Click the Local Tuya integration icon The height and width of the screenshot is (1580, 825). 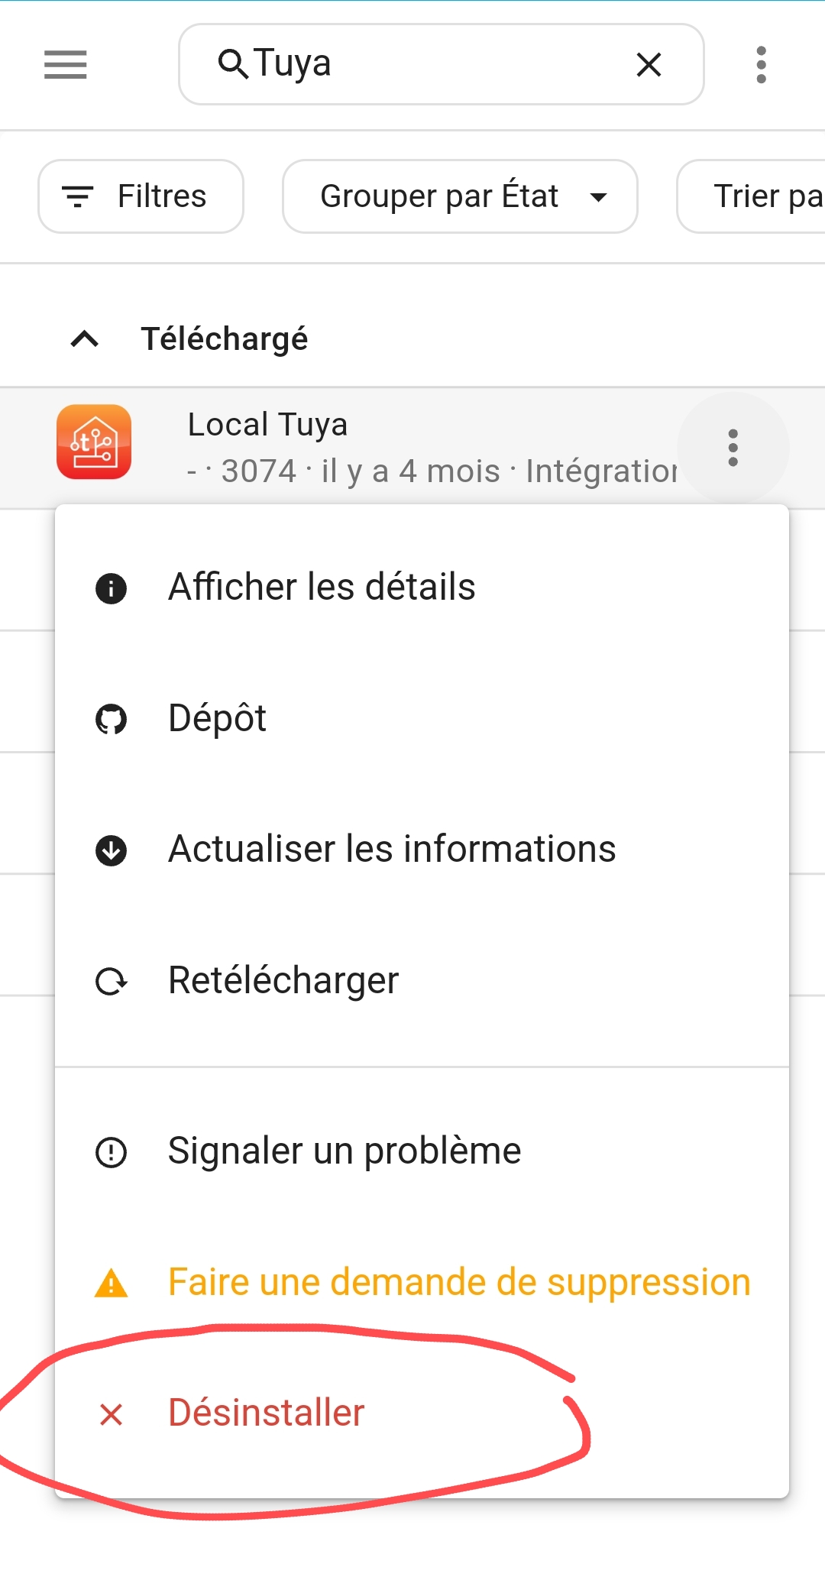[94, 442]
